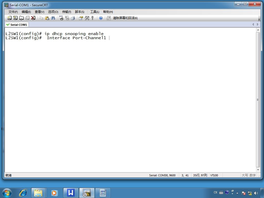
Task: Open the media player taskbar icon
Action: click(54, 193)
